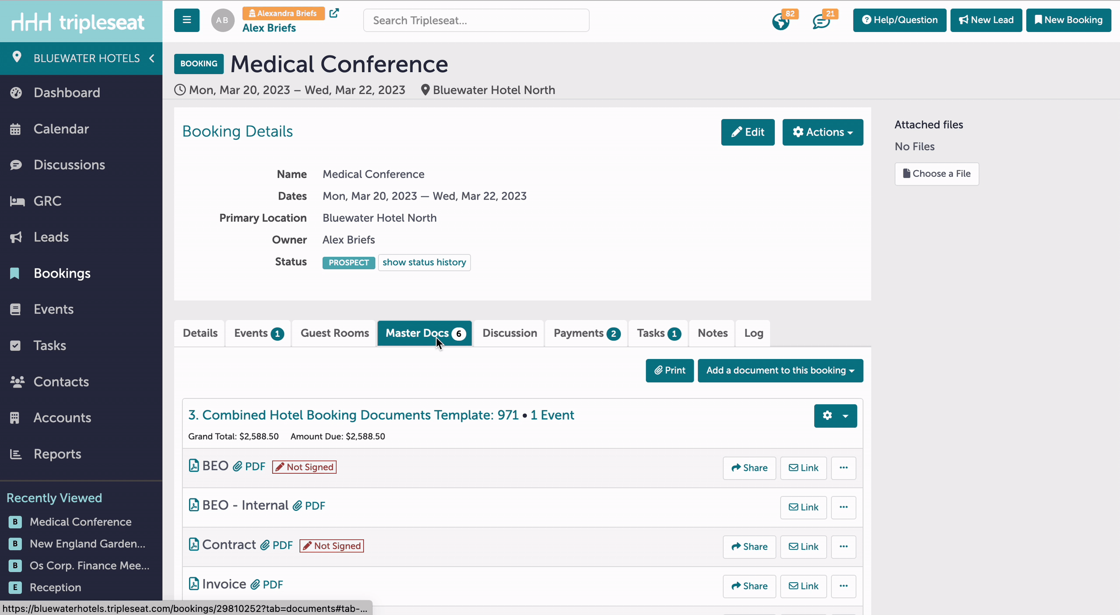Select the Master Docs tab
Image resolution: width=1120 pixels, height=615 pixels.
pos(425,333)
